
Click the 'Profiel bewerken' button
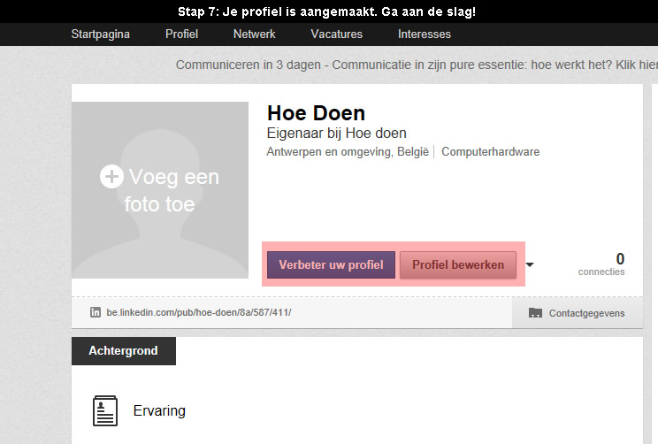pos(458,264)
